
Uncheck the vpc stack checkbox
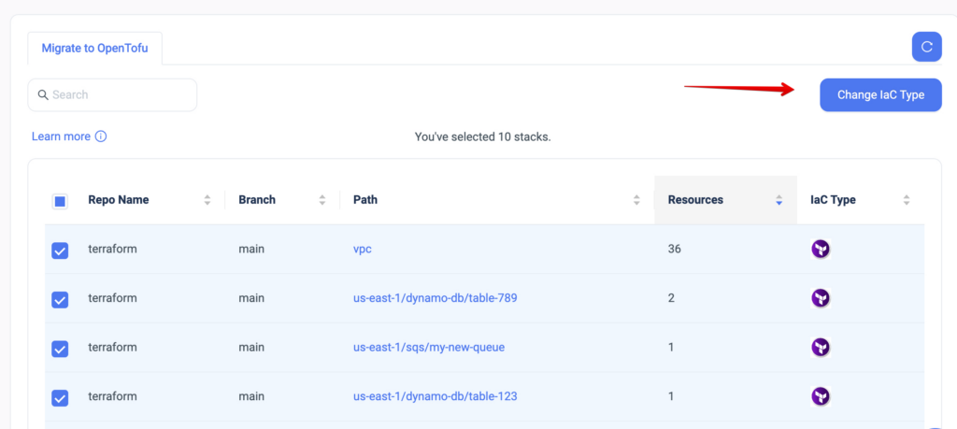[x=60, y=250]
